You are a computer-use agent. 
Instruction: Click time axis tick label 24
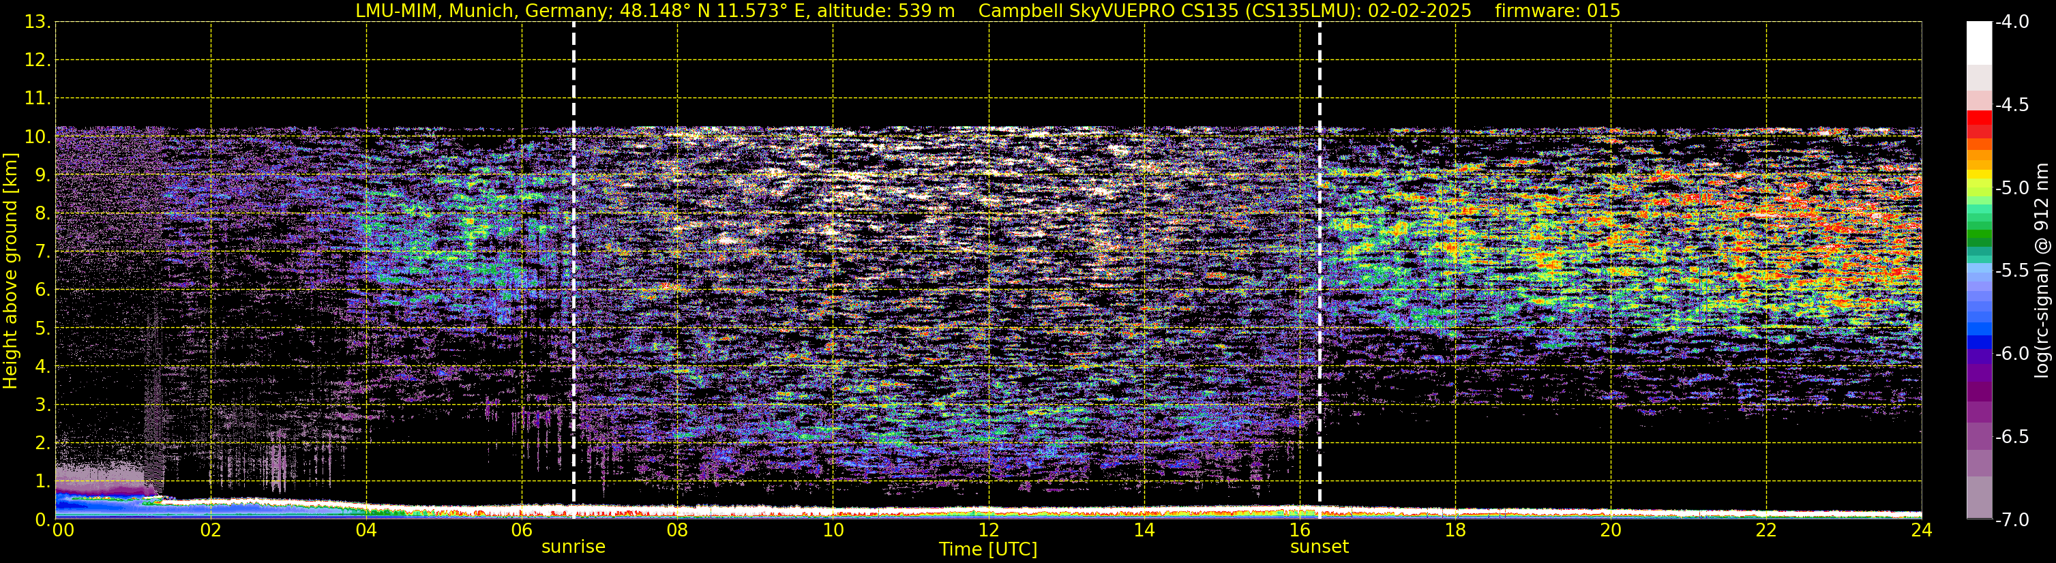tap(1921, 530)
